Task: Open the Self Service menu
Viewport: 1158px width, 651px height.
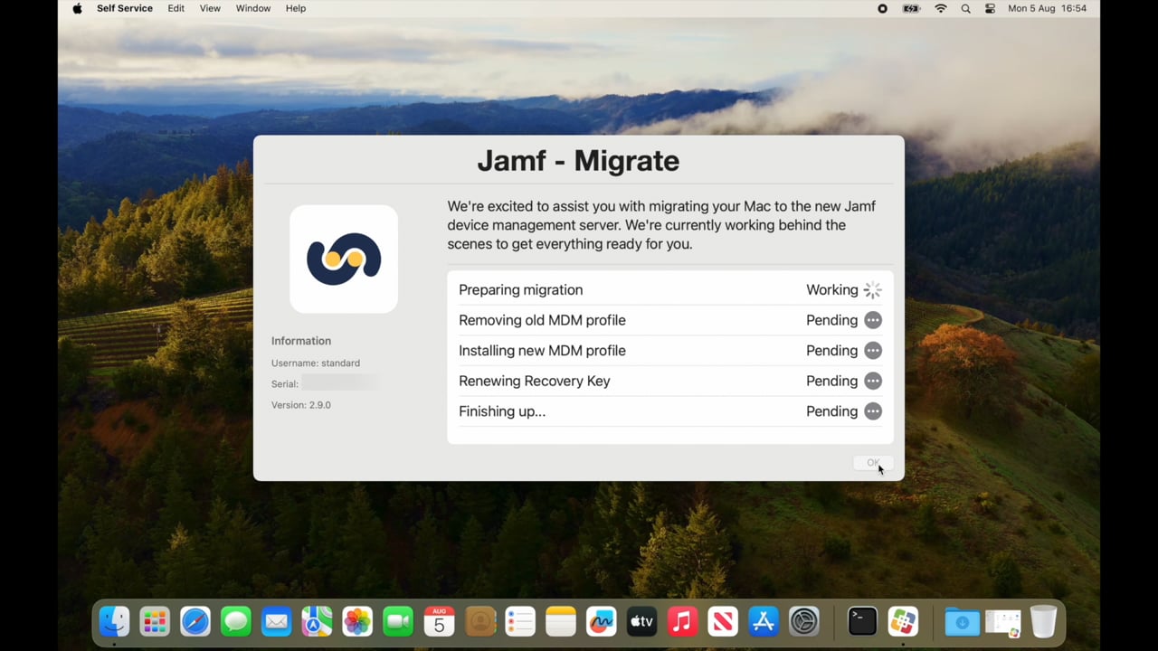Action: [x=125, y=8]
